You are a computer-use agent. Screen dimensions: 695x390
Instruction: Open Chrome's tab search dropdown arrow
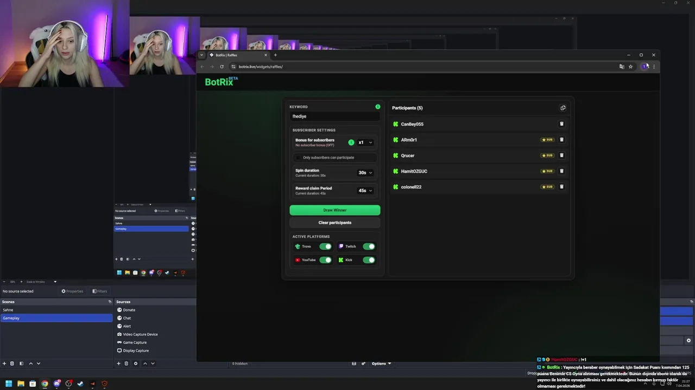pos(201,55)
